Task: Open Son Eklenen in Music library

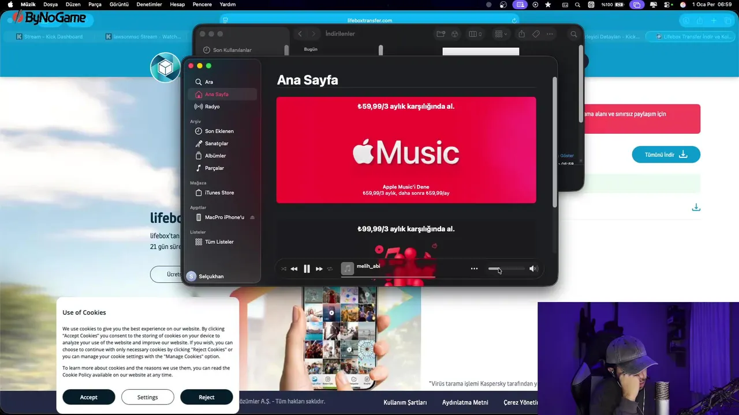Action: [222, 131]
